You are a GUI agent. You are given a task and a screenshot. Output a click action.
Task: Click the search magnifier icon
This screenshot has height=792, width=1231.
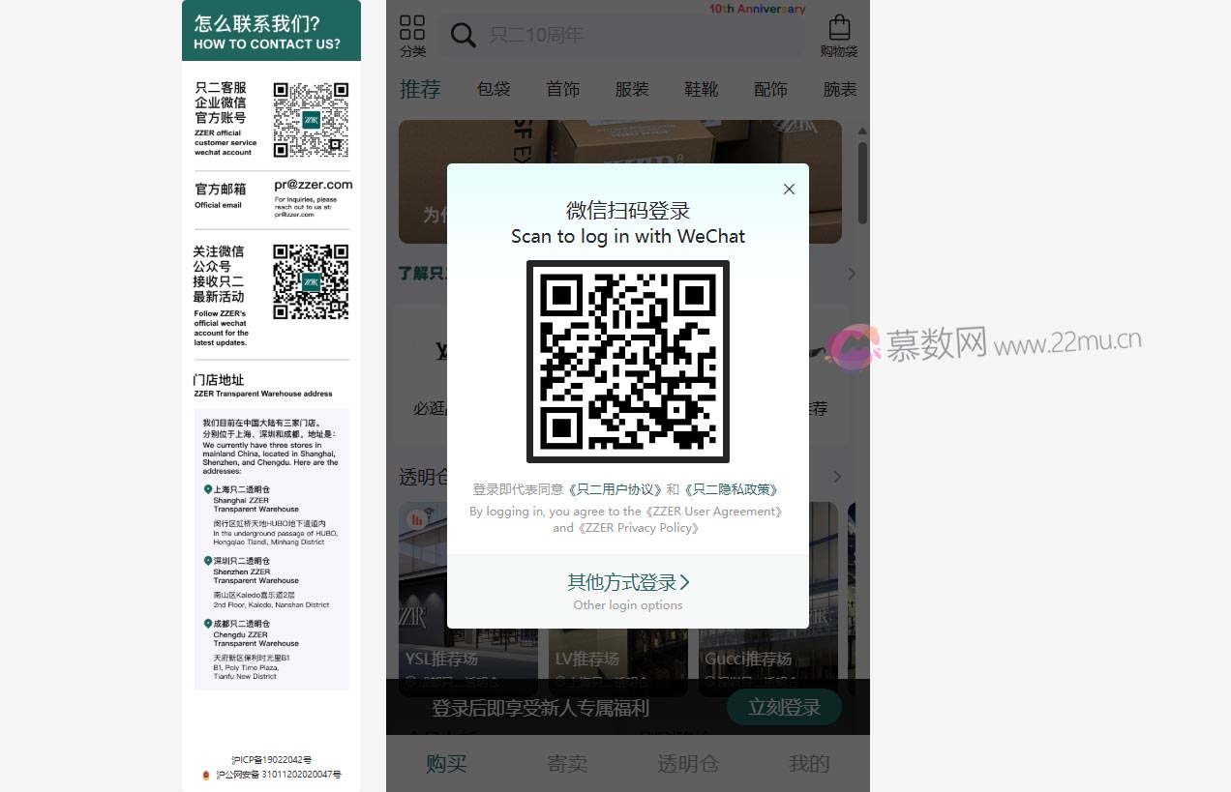tap(464, 36)
